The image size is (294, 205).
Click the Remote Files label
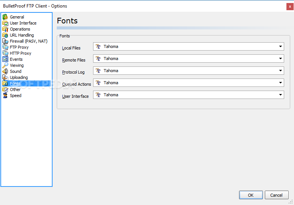coord(74,60)
